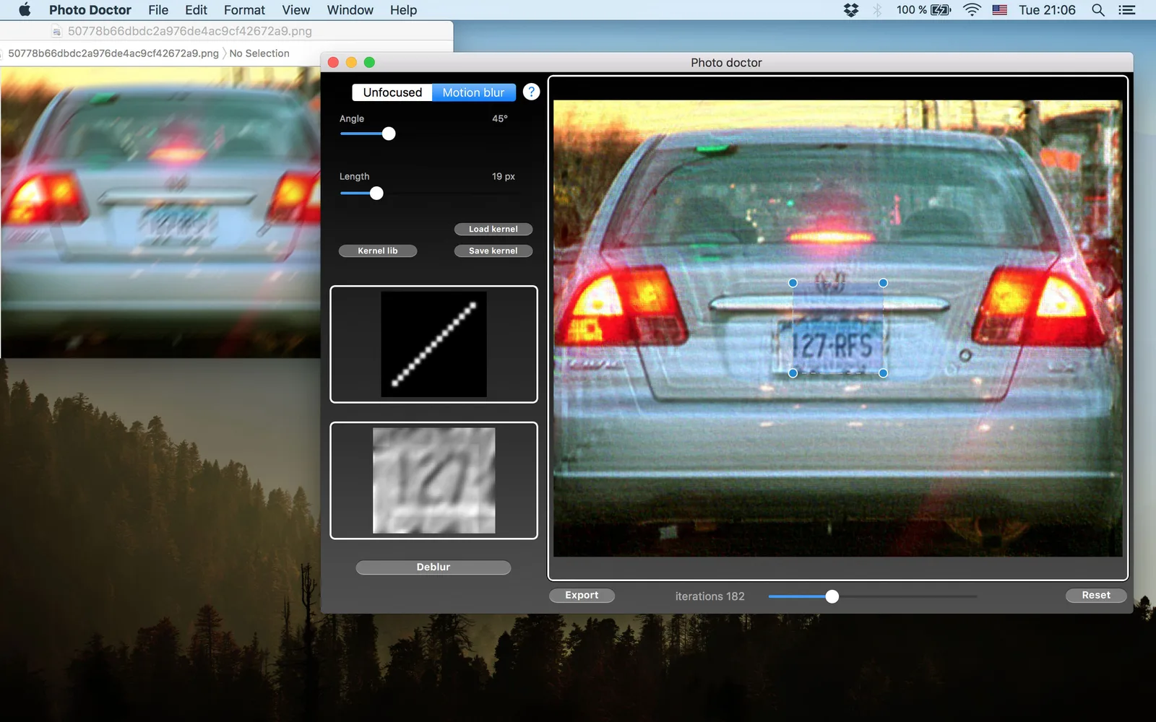The height and width of the screenshot is (722, 1156).
Task: Click the blurry car image in the background window
Action: click(x=160, y=213)
